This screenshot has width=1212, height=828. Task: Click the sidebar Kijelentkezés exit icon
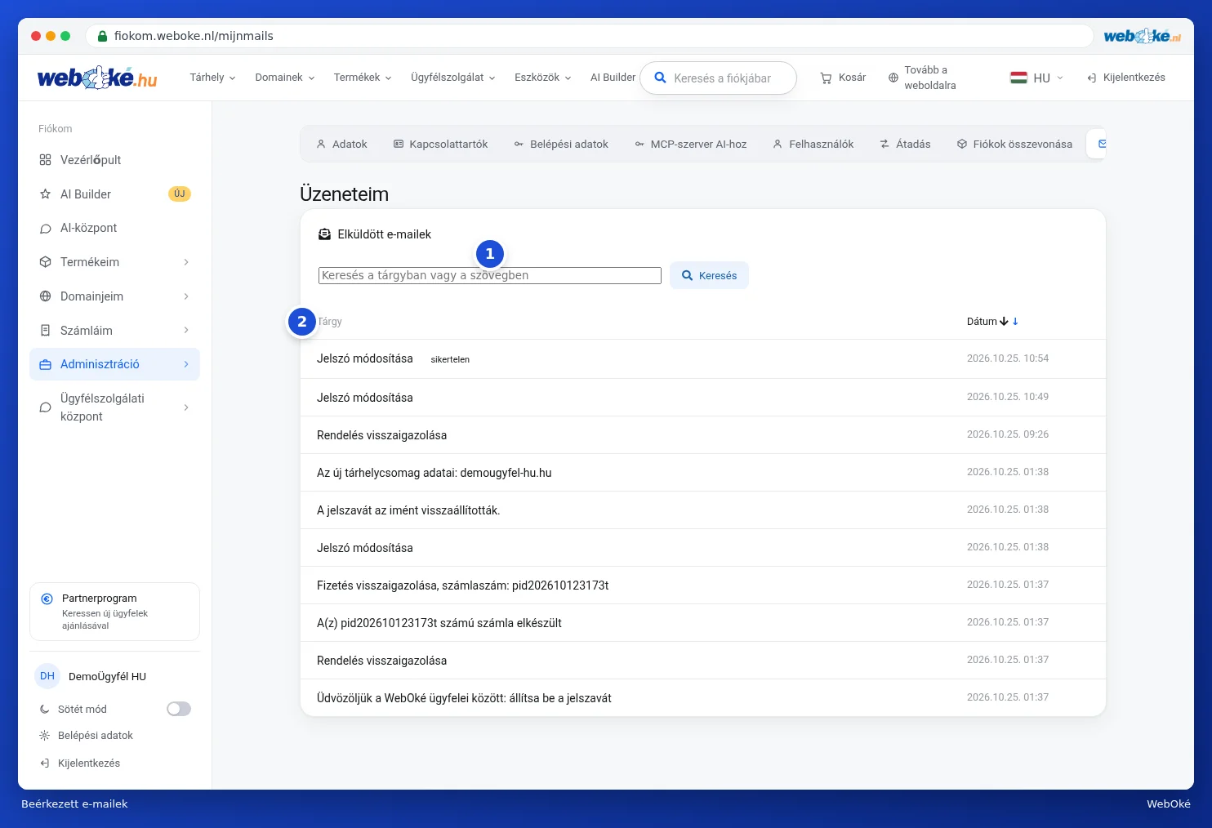tap(45, 763)
